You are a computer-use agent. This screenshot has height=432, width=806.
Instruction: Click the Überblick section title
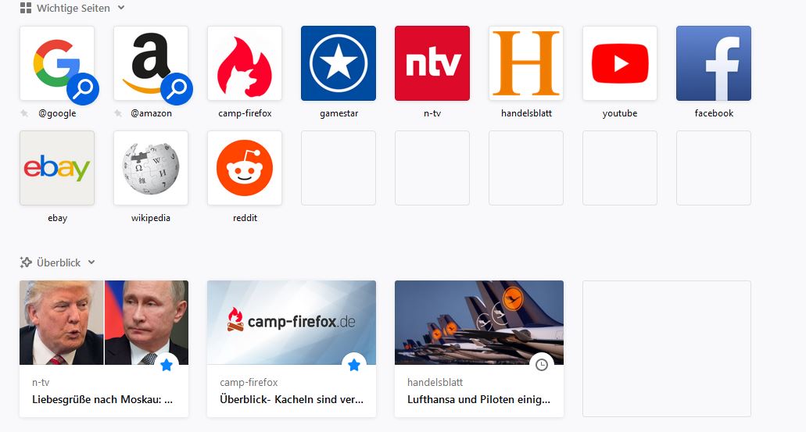59,262
